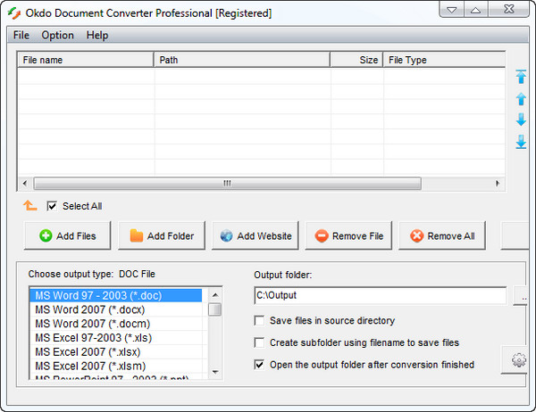Enable Save files in source directory

[260, 320]
